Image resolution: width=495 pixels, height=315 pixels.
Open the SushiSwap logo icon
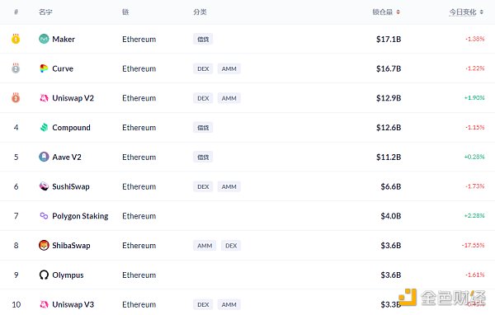44,186
